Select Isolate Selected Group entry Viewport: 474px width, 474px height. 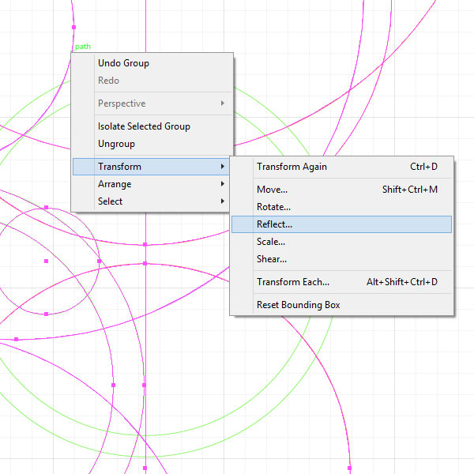click(x=152, y=126)
